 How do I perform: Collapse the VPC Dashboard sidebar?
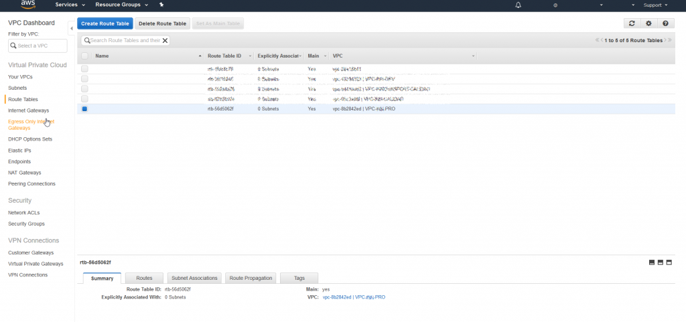click(x=72, y=27)
